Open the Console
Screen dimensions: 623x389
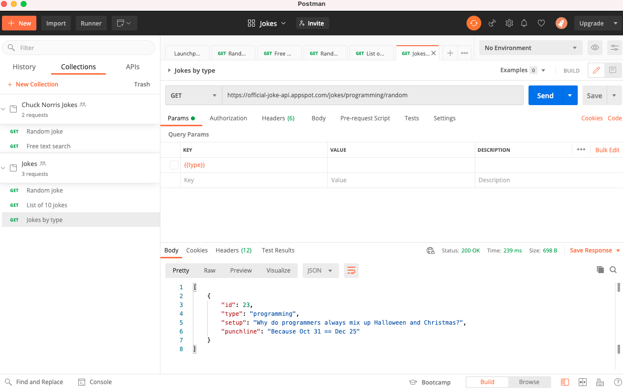[x=95, y=382]
